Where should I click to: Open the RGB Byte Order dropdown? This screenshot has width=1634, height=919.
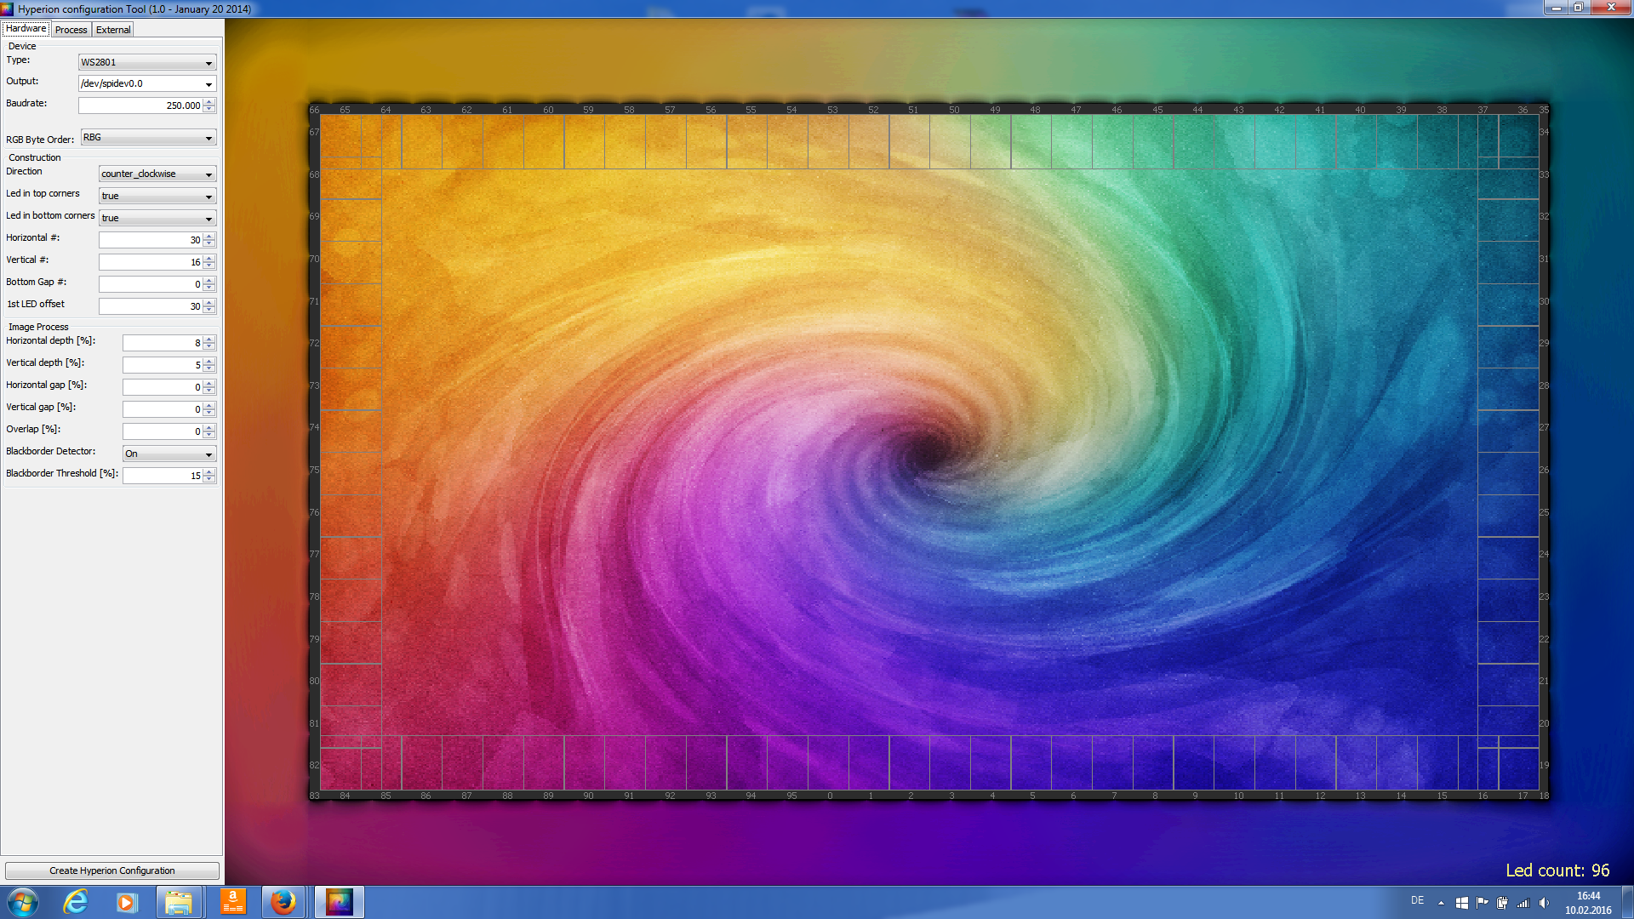coord(148,137)
